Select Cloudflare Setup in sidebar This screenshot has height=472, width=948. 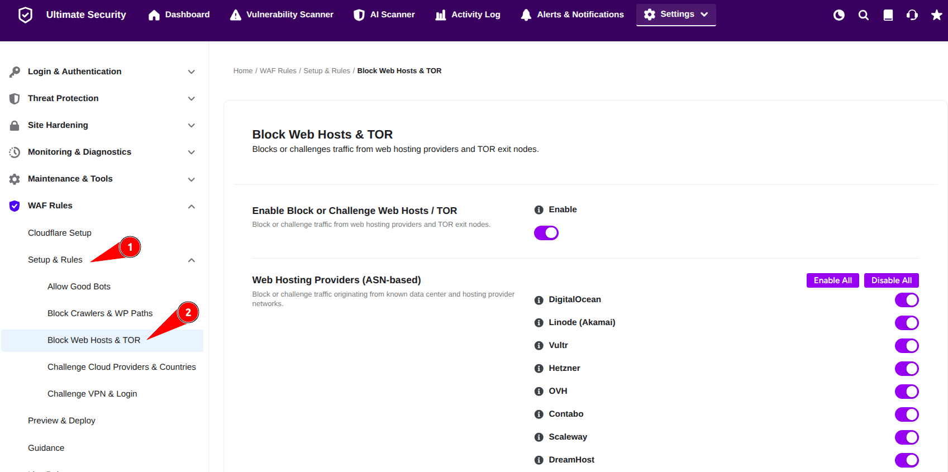(x=60, y=233)
